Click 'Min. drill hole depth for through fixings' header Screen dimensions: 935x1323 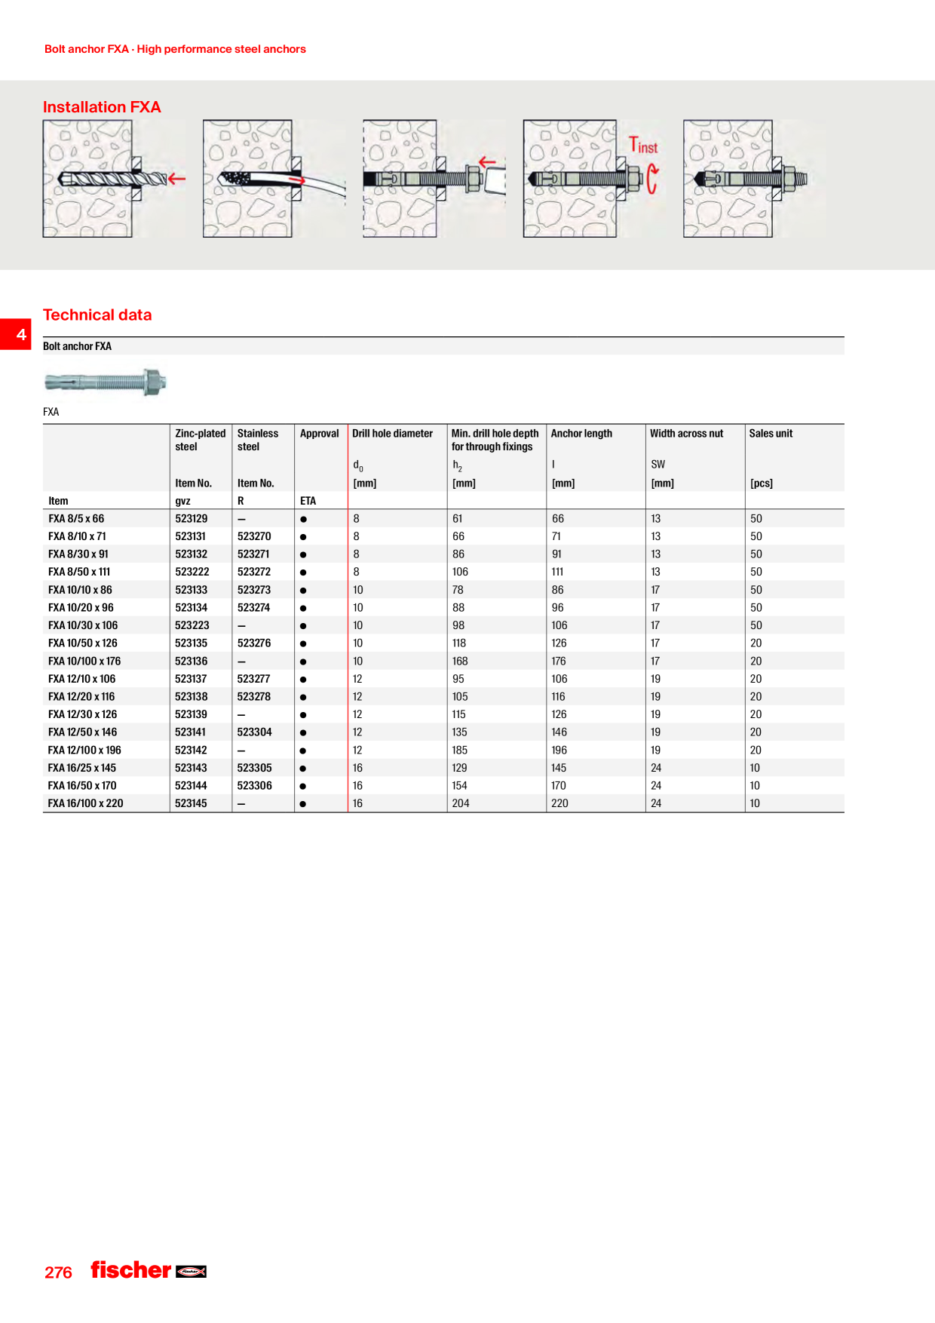495,440
